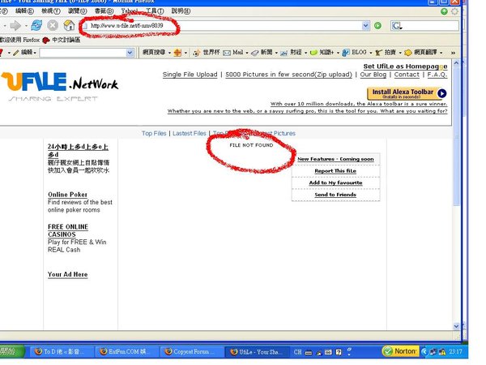Open the 說明(H) menu
The image size is (486, 365).
[x=181, y=11]
